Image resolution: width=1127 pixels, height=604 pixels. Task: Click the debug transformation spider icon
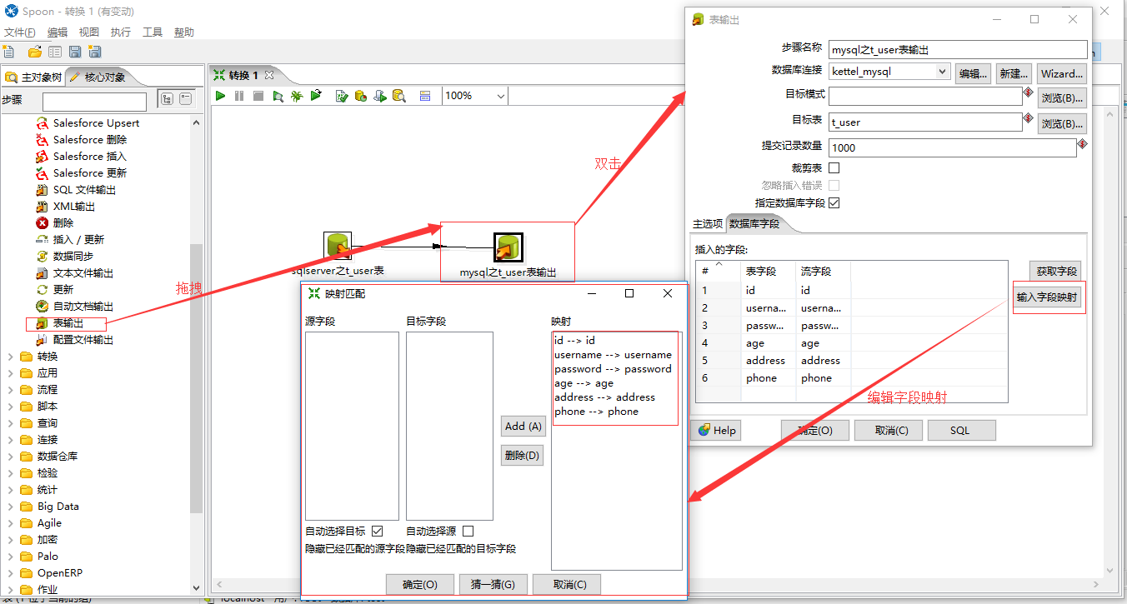tap(297, 96)
